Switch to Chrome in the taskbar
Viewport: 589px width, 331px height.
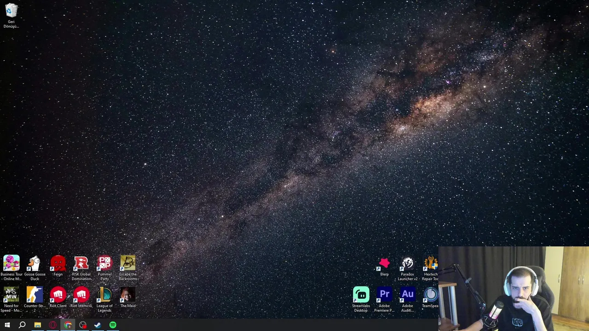click(x=68, y=325)
